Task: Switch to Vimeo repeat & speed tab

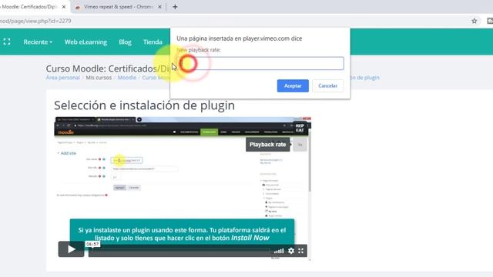Action: [118, 7]
